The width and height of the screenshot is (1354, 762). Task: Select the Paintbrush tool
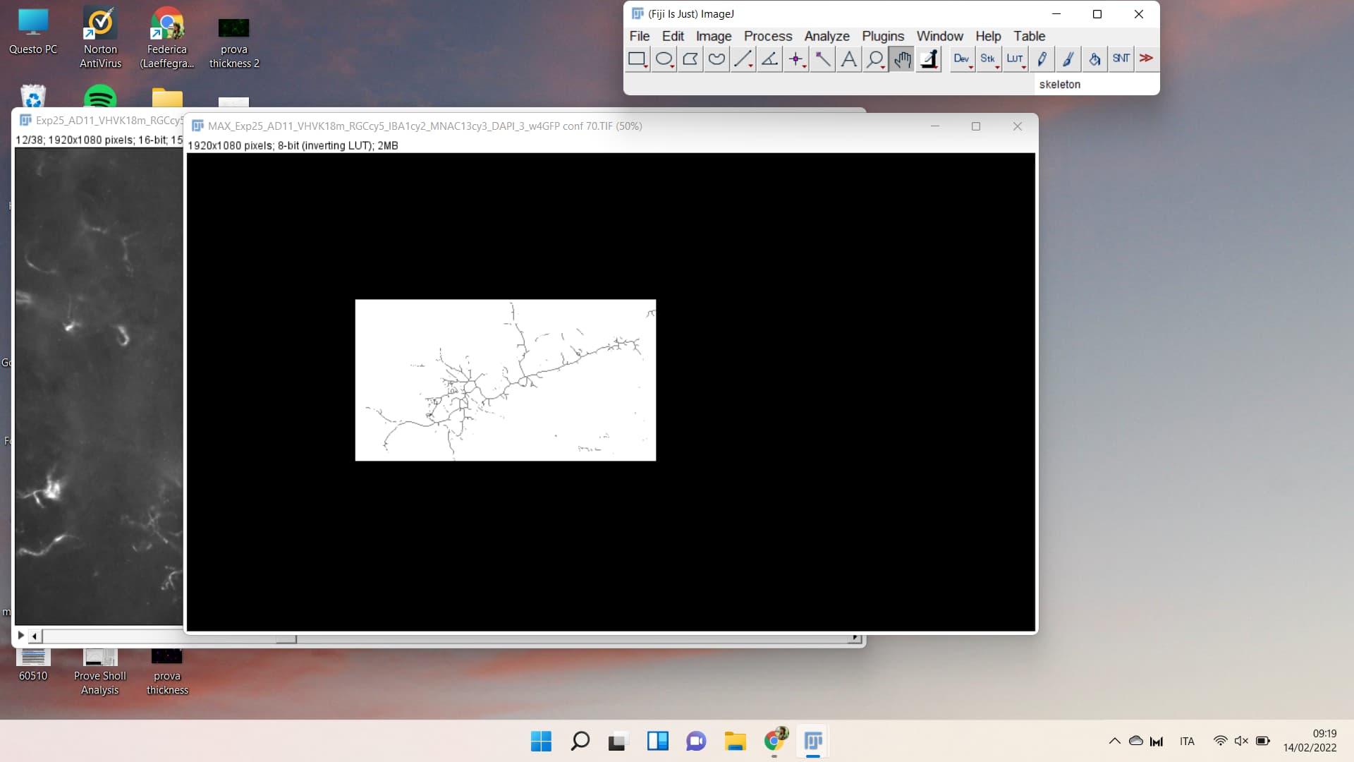(1068, 59)
